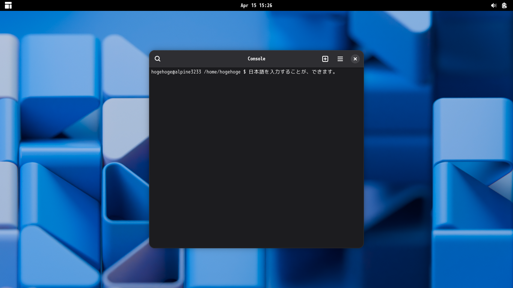Click the volume speaker icon in the top bar
The image size is (513, 288).
pos(494,5)
